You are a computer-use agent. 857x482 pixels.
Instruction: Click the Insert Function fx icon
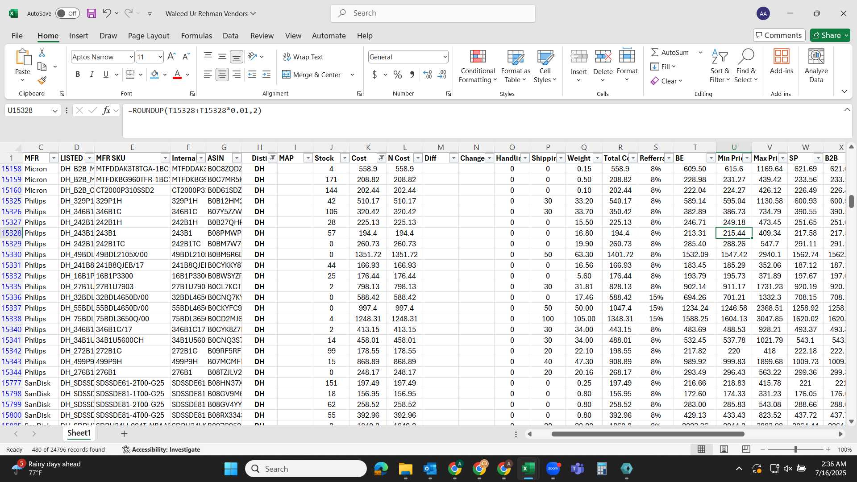(x=106, y=110)
